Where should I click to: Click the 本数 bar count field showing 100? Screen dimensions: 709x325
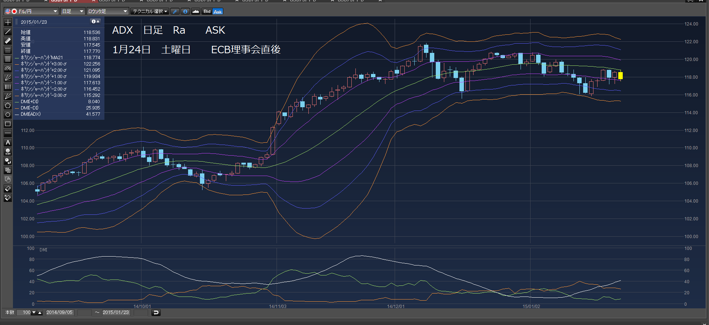[x=24, y=312]
